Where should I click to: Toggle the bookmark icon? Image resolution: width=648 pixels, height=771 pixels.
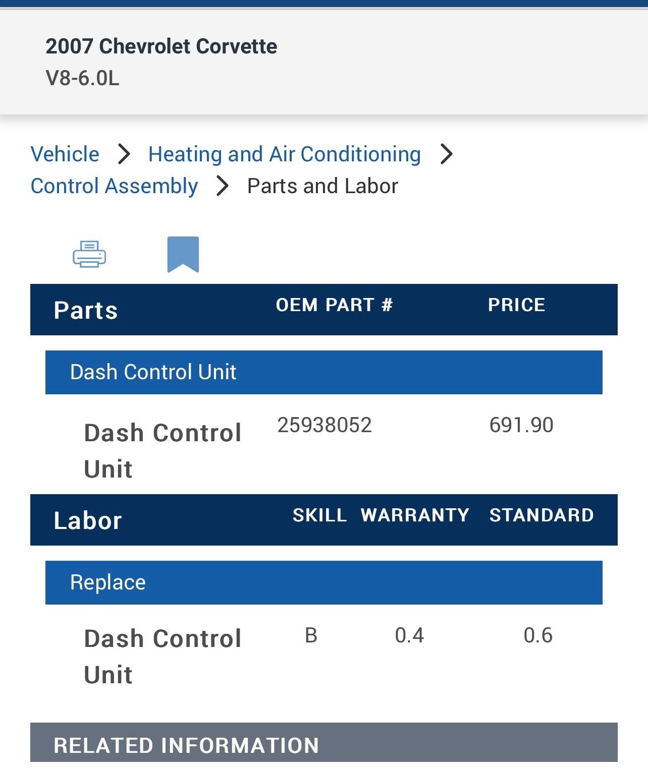coord(183,254)
